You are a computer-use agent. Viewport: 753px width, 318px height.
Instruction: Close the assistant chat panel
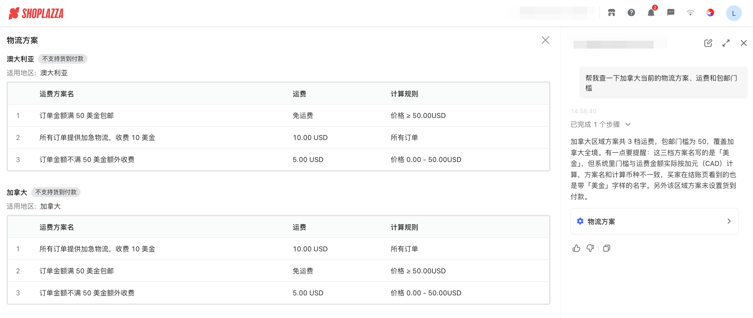coord(744,43)
